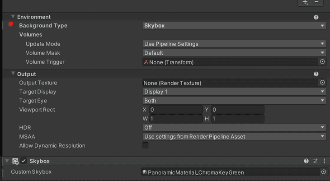
Task: Open Skybox component more options menu
Action: click(324, 161)
